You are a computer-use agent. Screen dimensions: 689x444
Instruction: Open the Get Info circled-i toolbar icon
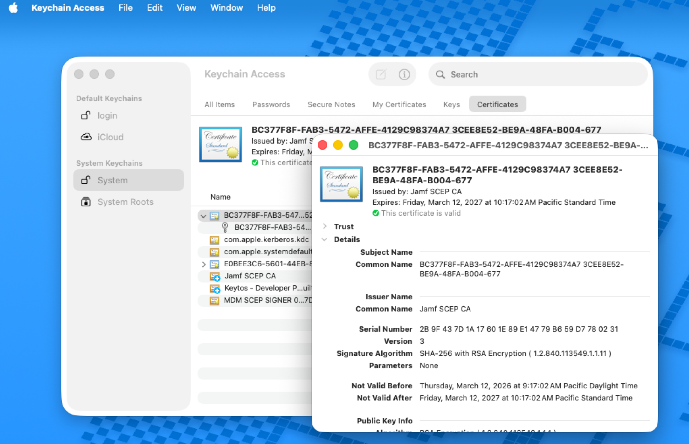[404, 74]
